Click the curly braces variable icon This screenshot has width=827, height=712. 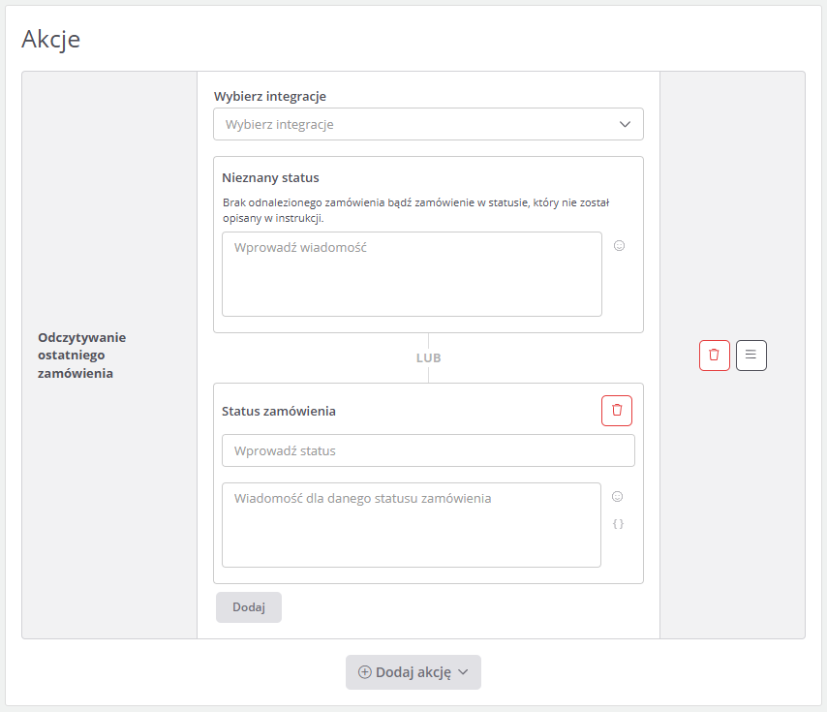618,524
